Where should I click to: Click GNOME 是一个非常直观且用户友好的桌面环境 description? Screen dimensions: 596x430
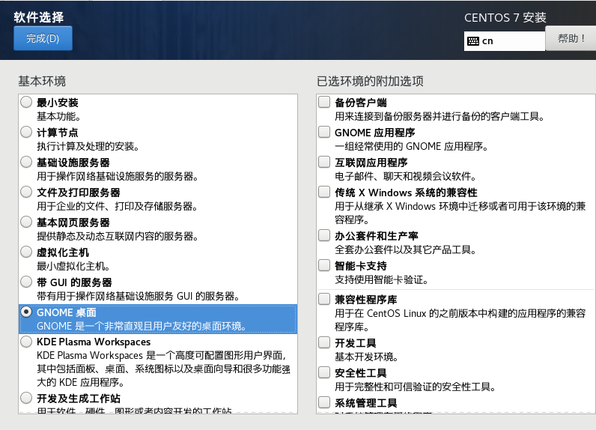[x=142, y=326]
